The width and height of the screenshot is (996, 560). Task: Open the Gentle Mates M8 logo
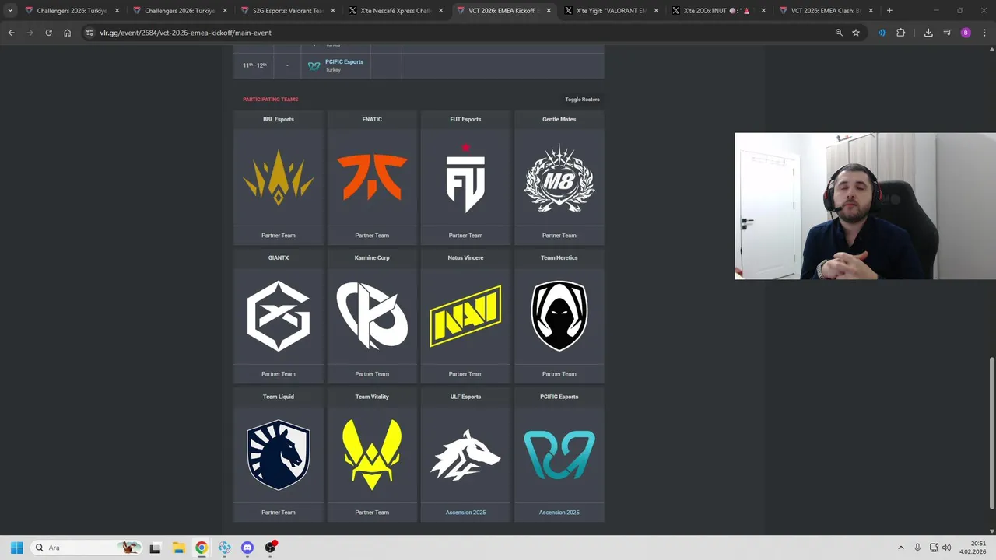click(x=559, y=178)
